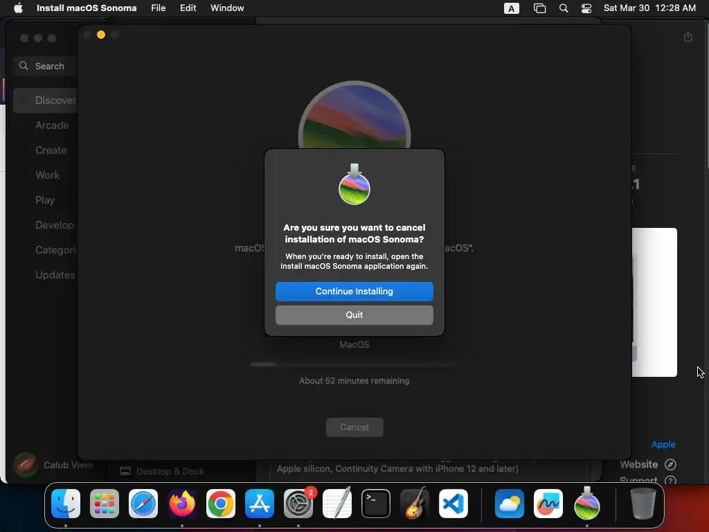Open Control Center in menu bar
The height and width of the screenshot is (532, 709).
tap(586, 8)
